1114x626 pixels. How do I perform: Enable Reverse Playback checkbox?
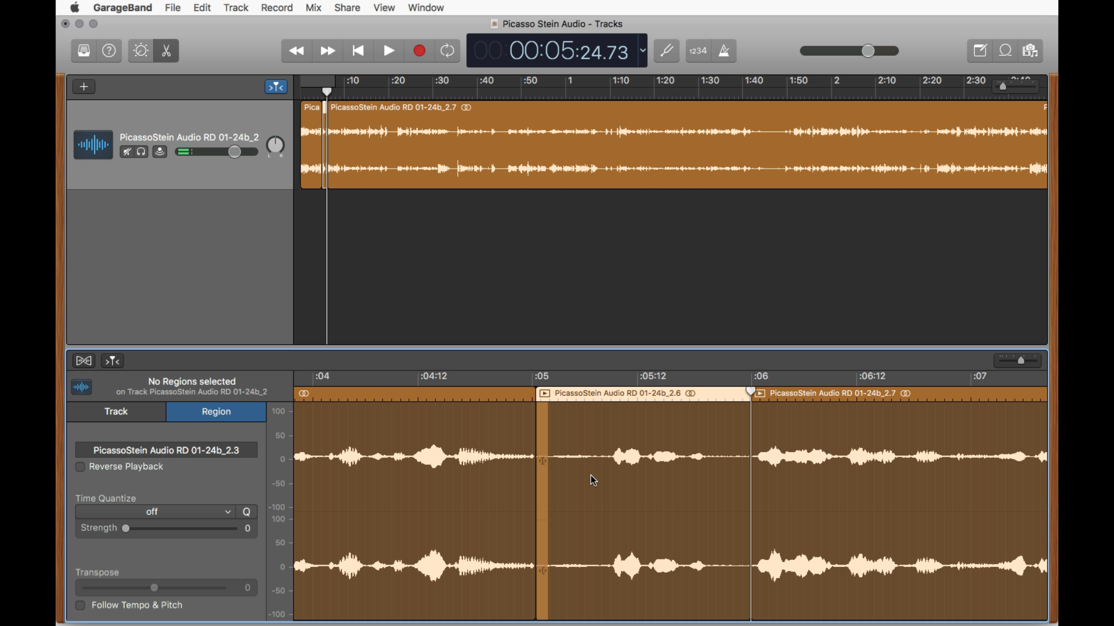click(x=80, y=467)
